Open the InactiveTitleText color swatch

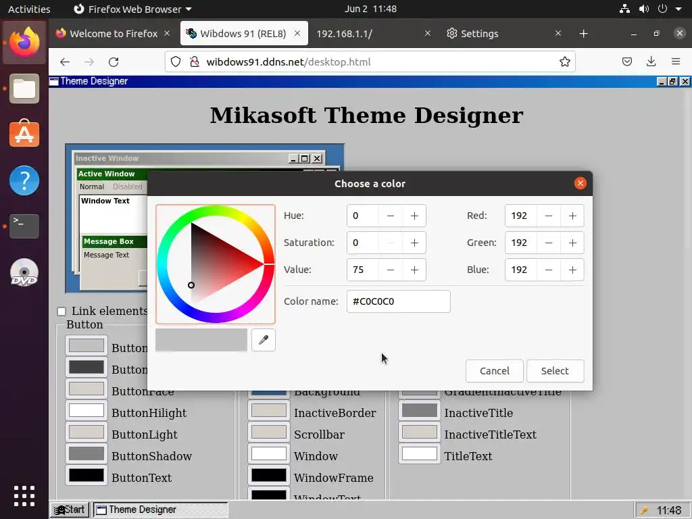[419, 432]
